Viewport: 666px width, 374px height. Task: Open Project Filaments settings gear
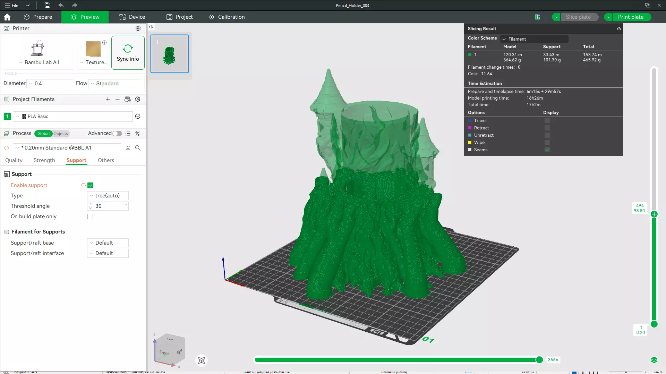(x=138, y=99)
